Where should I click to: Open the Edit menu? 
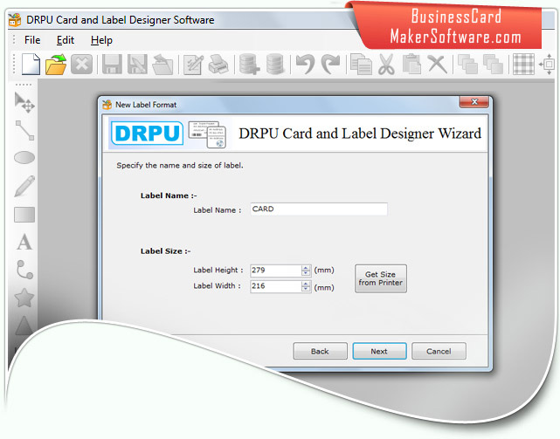point(66,40)
